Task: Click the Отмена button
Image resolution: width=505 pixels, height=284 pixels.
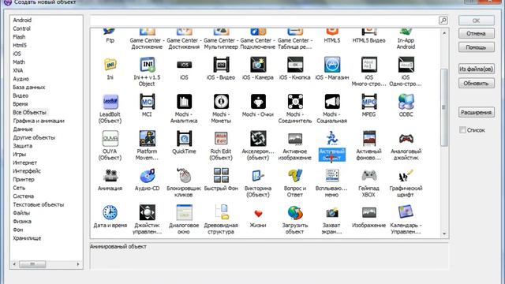Action: [477, 33]
